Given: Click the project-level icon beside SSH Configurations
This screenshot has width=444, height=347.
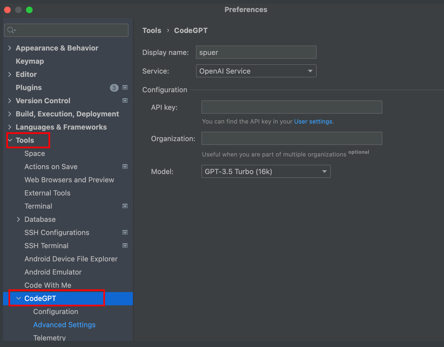Looking at the screenshot, I should [x=125, y=233].
